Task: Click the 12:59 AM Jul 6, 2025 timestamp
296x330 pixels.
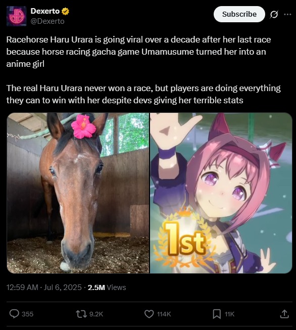Action: pyautogui.click(x=44, y=287)
